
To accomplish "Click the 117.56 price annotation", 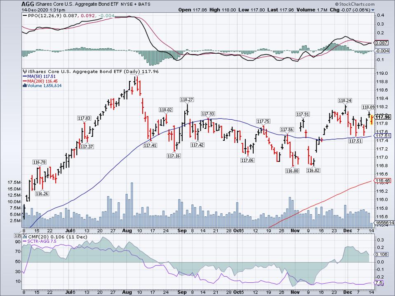I will [x=287, y=130].
